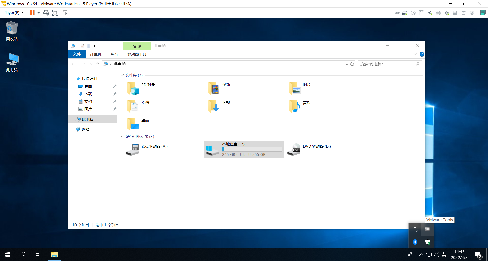The image size is (488, 261).
Task: Click the Bluetooth tray icon
Action: click(x=415, y=242)
